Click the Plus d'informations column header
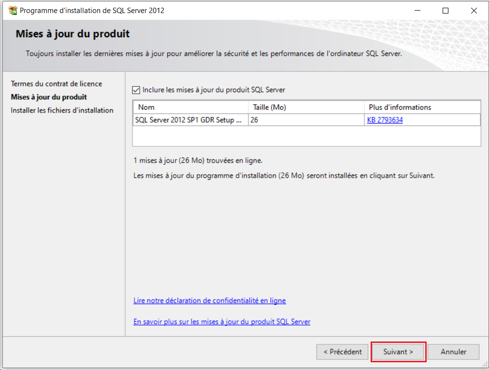The width and height of the screenshot is (489, 370). pos(422,107)
